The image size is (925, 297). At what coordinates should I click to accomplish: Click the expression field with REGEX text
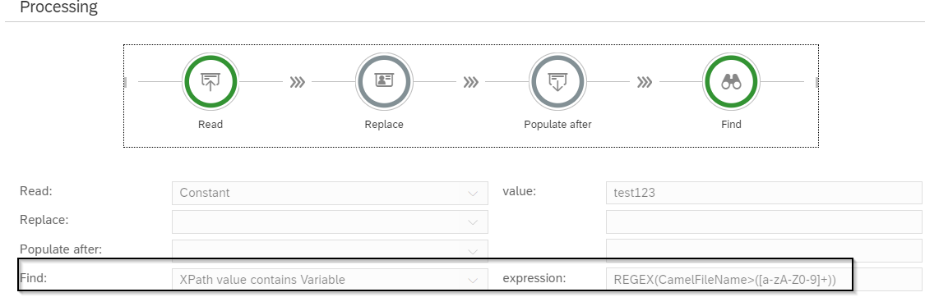(765, 280)
